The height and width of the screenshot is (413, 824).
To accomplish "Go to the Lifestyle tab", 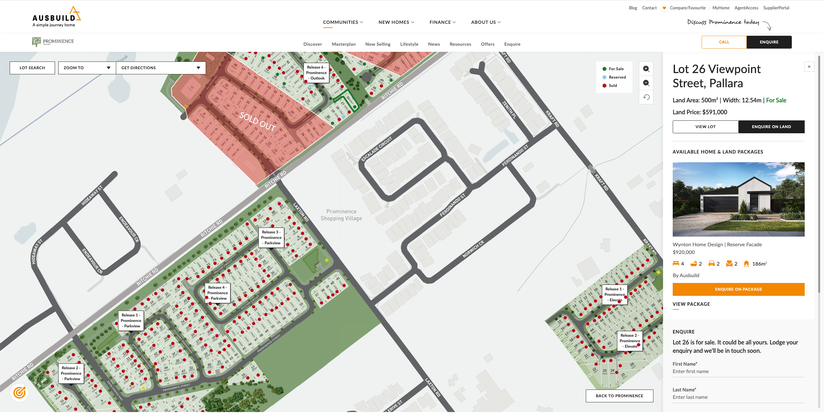I will [x=409, y=44].
